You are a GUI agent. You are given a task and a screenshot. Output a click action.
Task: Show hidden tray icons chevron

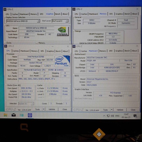[104, 116]
